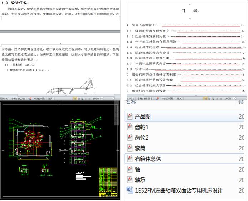This screenshot has height=201, width=248.
Task: Click TOC entry 1.8 设计任务
Action: click(185, 69)
